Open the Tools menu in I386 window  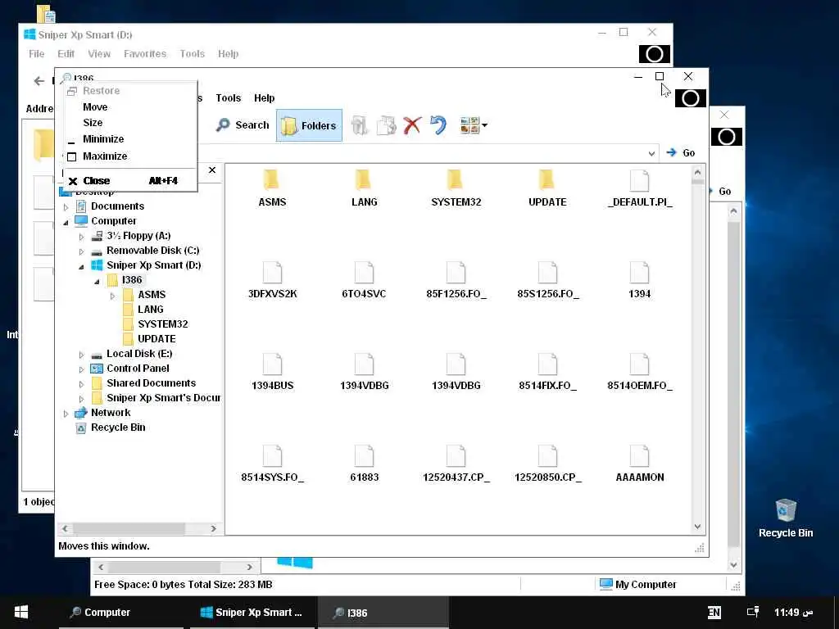[x=229, y=98]
